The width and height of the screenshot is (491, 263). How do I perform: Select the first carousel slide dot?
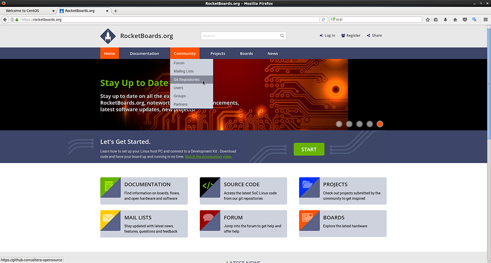tap(339, 124)
